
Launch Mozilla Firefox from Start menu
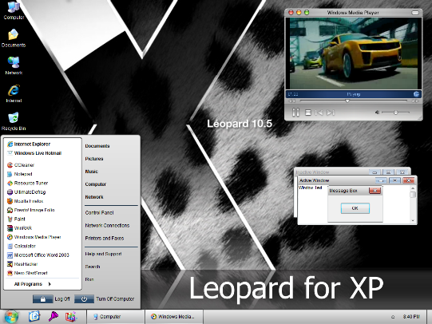coord(26,201)
